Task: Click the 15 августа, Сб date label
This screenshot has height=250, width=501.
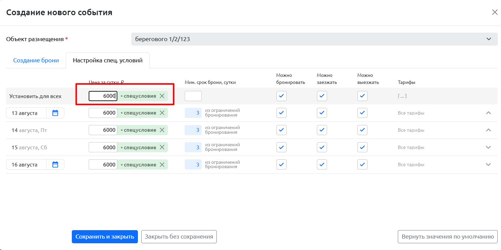Action: pos(29,147)
